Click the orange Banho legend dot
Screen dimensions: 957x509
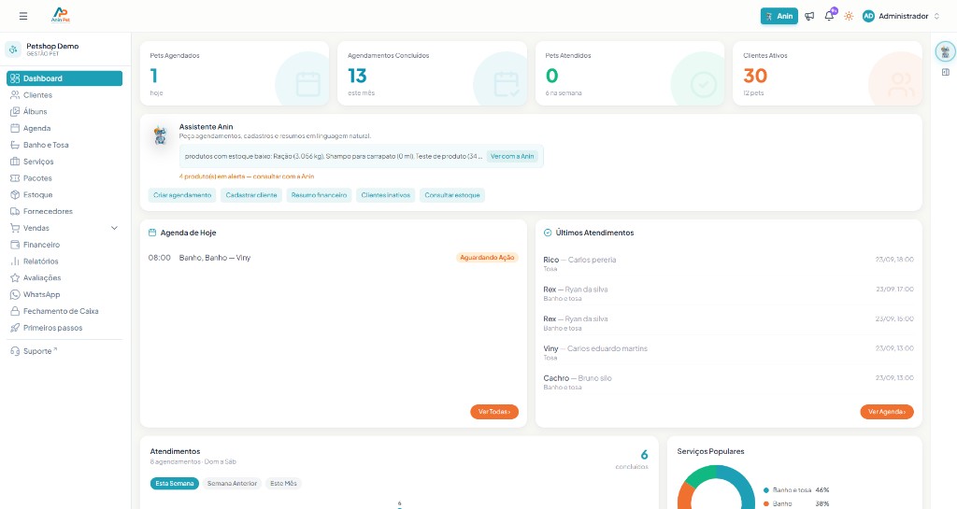766,504
